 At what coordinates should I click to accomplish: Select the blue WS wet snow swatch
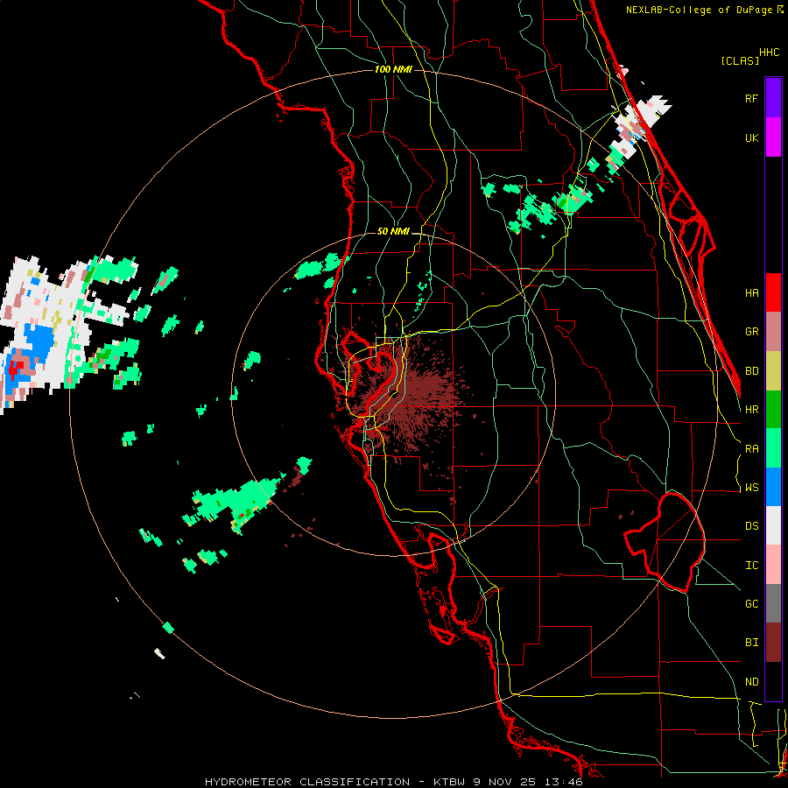773,487
